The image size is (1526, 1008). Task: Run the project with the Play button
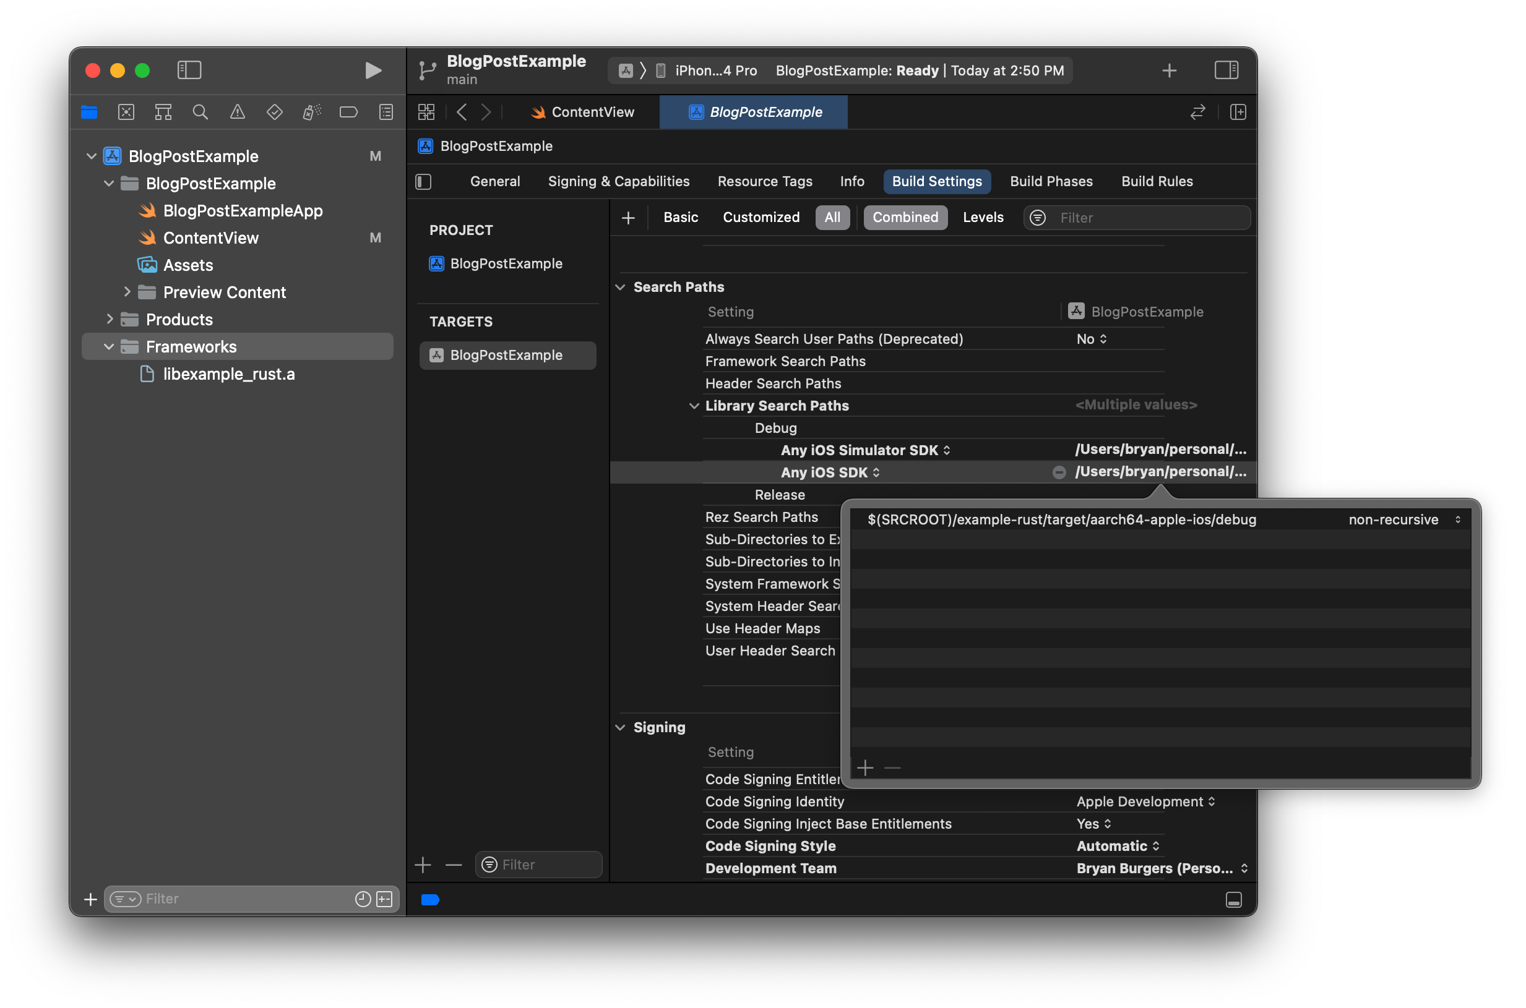pyautogui.click(x=373, y=70)
